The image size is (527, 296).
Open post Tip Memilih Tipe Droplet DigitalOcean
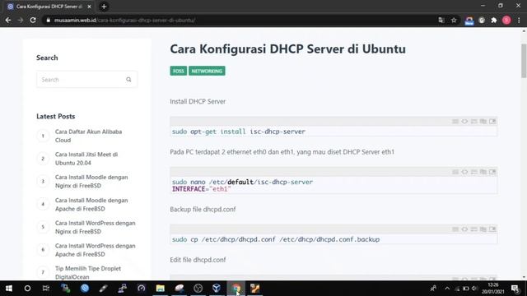pyautogui.click(x=88, y=272)
